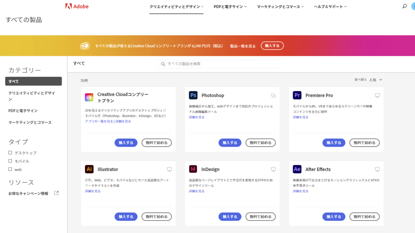The width and height of the screenshot is (415, 233).
Task: Click 無料で始める on Creative Cloud card
Action: click(x=156, y=143)
